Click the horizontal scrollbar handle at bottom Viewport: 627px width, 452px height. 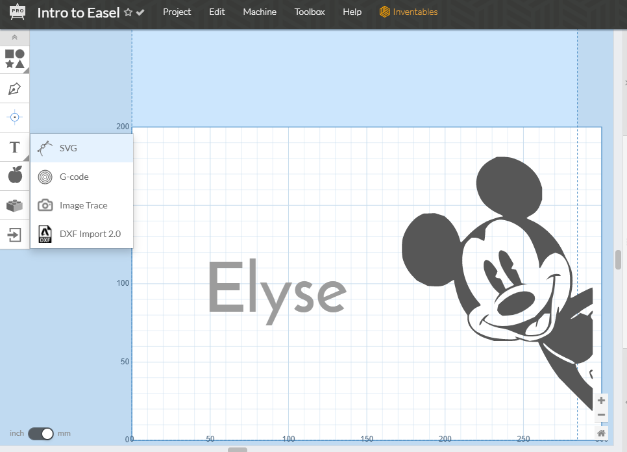tap(238, 449)
